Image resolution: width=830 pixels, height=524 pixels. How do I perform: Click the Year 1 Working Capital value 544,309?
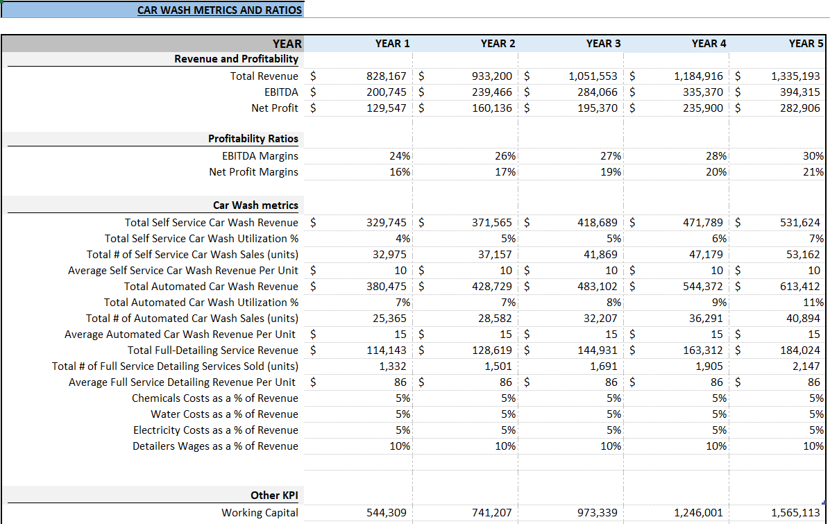coord(386,512)
